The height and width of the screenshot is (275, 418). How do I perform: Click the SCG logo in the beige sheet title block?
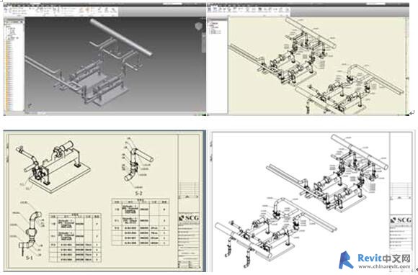pos(189,218)
